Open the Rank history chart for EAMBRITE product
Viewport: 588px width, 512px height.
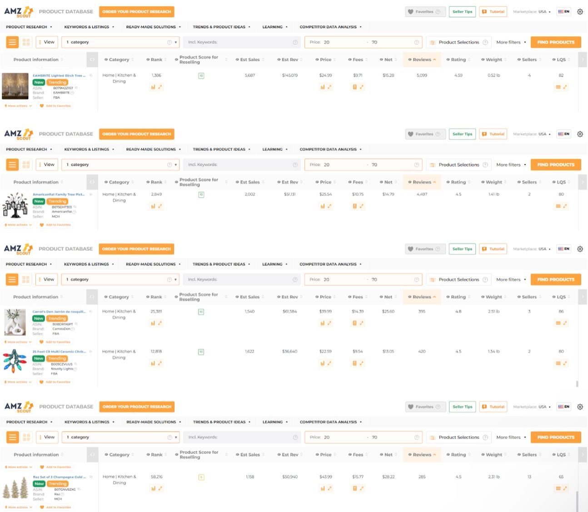pyautogui.click(x=153, y=87)
